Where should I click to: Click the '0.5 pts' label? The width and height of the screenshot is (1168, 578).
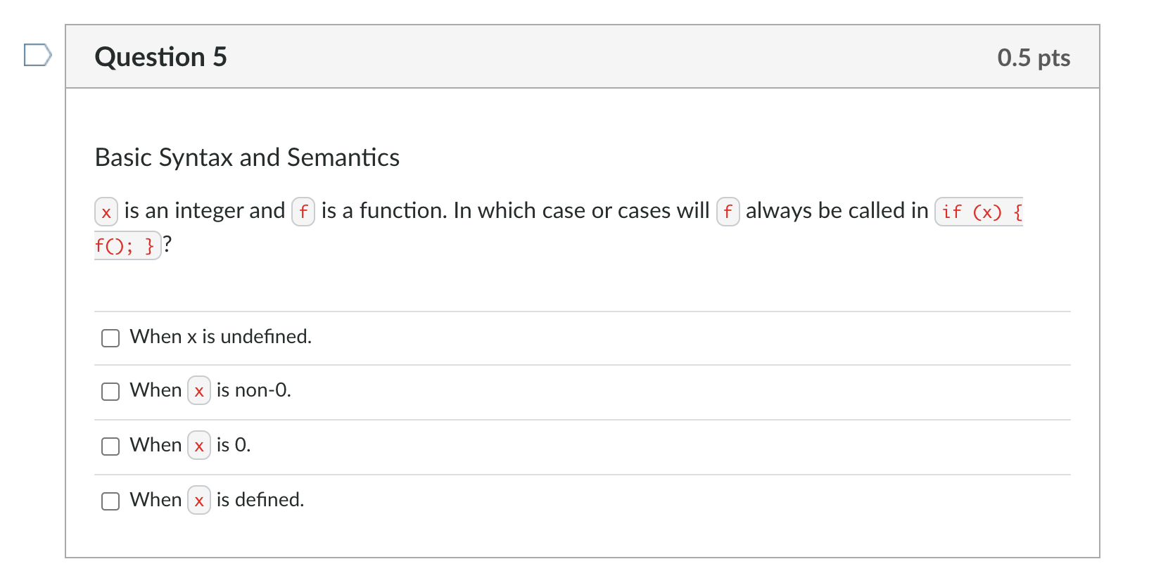point(1034,58)
